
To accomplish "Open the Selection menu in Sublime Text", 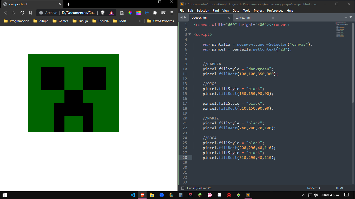I will pyautogui.click(x=203, y=11).
